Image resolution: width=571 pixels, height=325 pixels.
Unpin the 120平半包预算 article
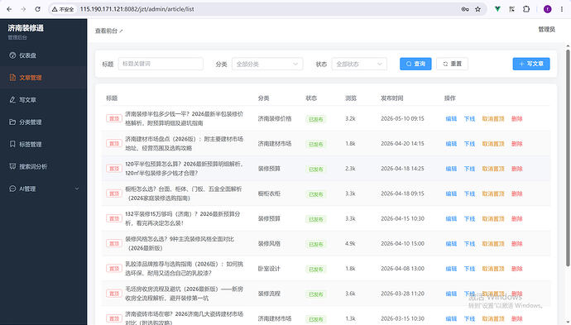tap(493, 169)
